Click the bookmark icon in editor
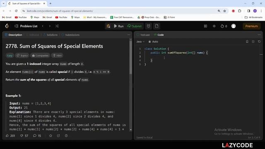The image size is (265, 149). [247, 41]
